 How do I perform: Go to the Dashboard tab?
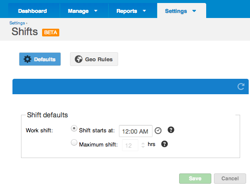(x=33, y=11)
